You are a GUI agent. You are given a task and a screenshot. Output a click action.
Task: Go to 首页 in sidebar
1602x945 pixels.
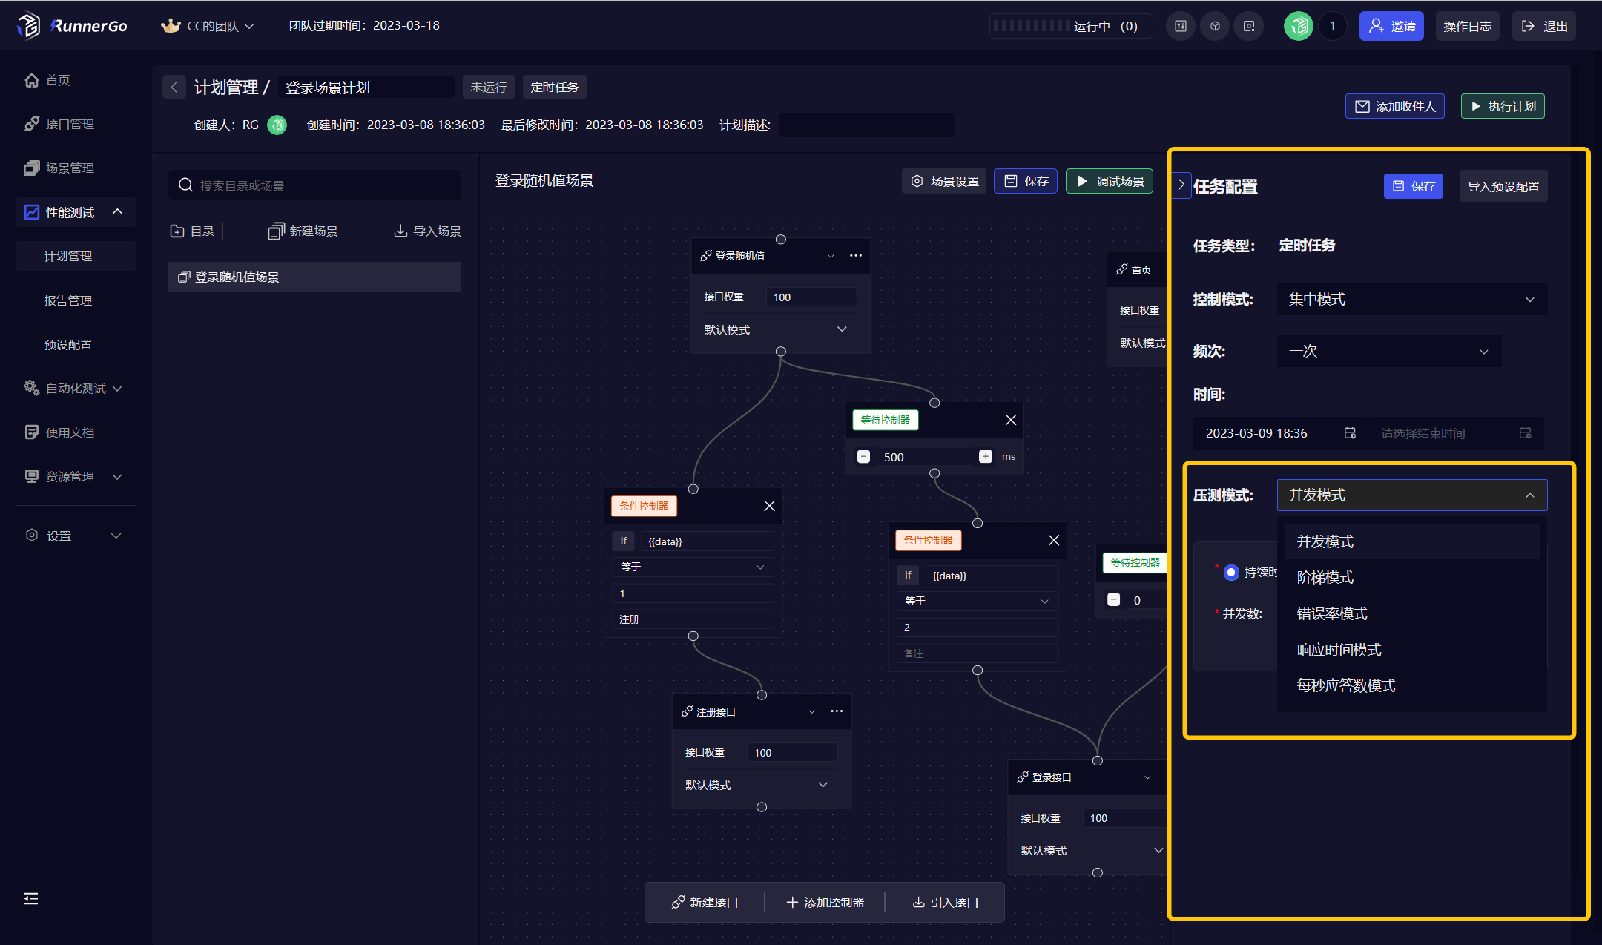(58, 80)
